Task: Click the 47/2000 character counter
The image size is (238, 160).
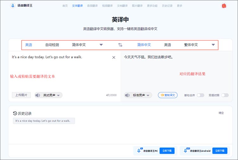Action: [111, 95]
